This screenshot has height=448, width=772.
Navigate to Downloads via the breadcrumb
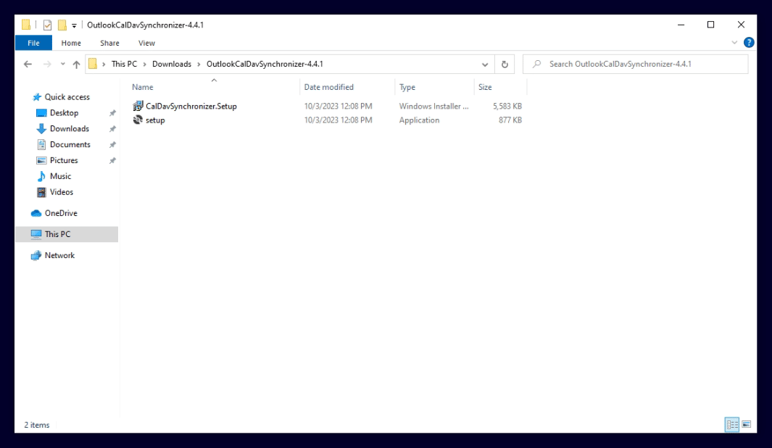coord(172,64)
